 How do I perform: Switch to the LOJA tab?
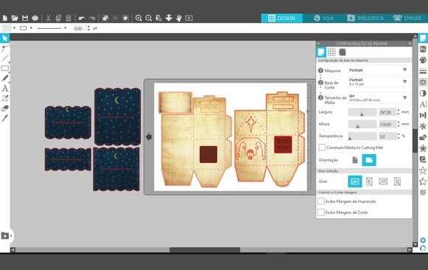324,18
